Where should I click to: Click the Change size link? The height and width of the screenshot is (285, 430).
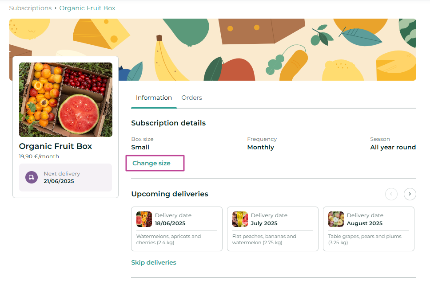pos(151,163)
